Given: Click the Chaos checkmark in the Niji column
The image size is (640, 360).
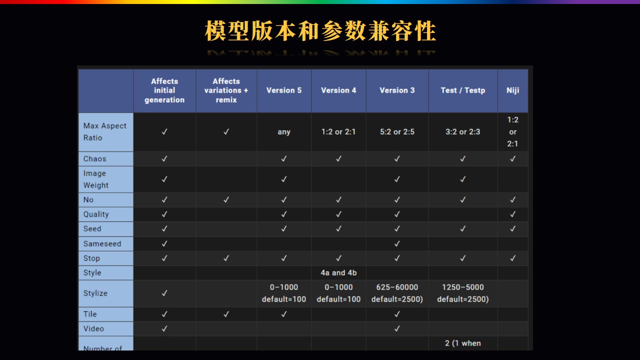Looking at the screenshot, I should [x=512, y=159].
